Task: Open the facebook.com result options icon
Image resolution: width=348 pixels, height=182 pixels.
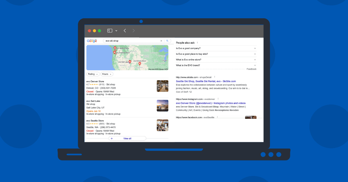Action: point(217,117)
